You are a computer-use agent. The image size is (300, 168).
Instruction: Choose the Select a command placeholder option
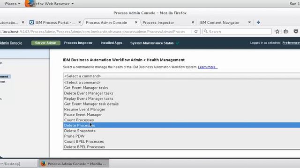pos(181,83)
